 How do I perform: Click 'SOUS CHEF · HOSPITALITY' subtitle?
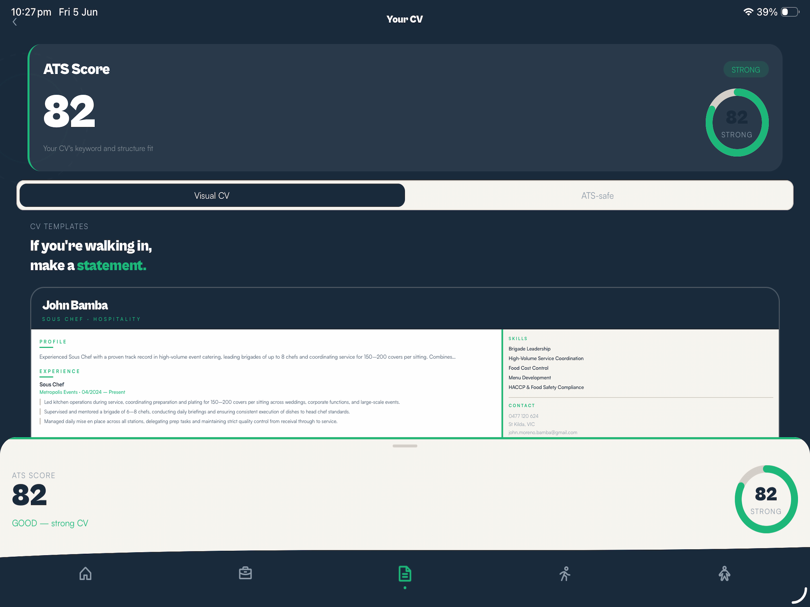[x=91, y=319]
